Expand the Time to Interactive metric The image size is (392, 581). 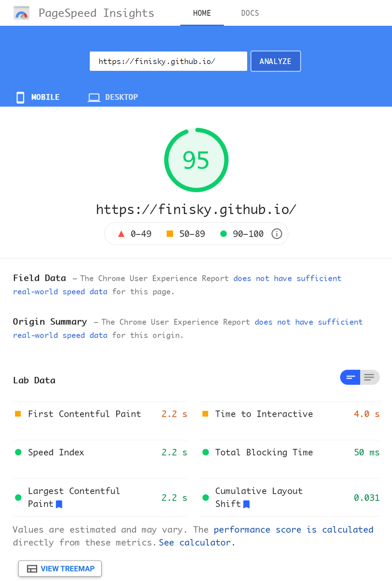[264, 414]
